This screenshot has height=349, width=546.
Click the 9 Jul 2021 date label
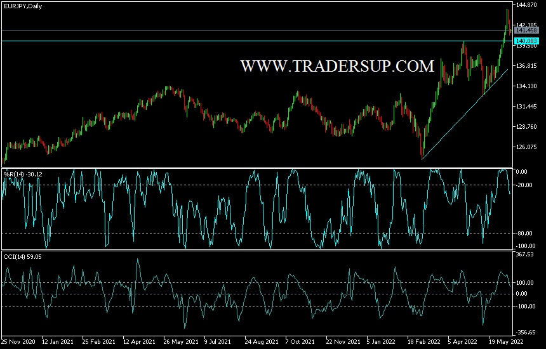point(218,341)
